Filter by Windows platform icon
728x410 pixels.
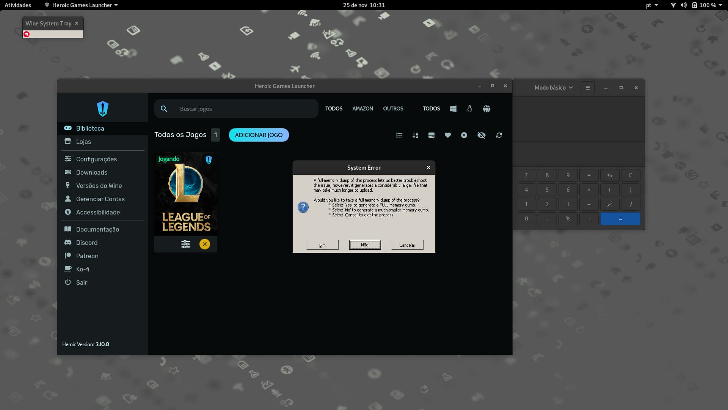tap(453, 109)
